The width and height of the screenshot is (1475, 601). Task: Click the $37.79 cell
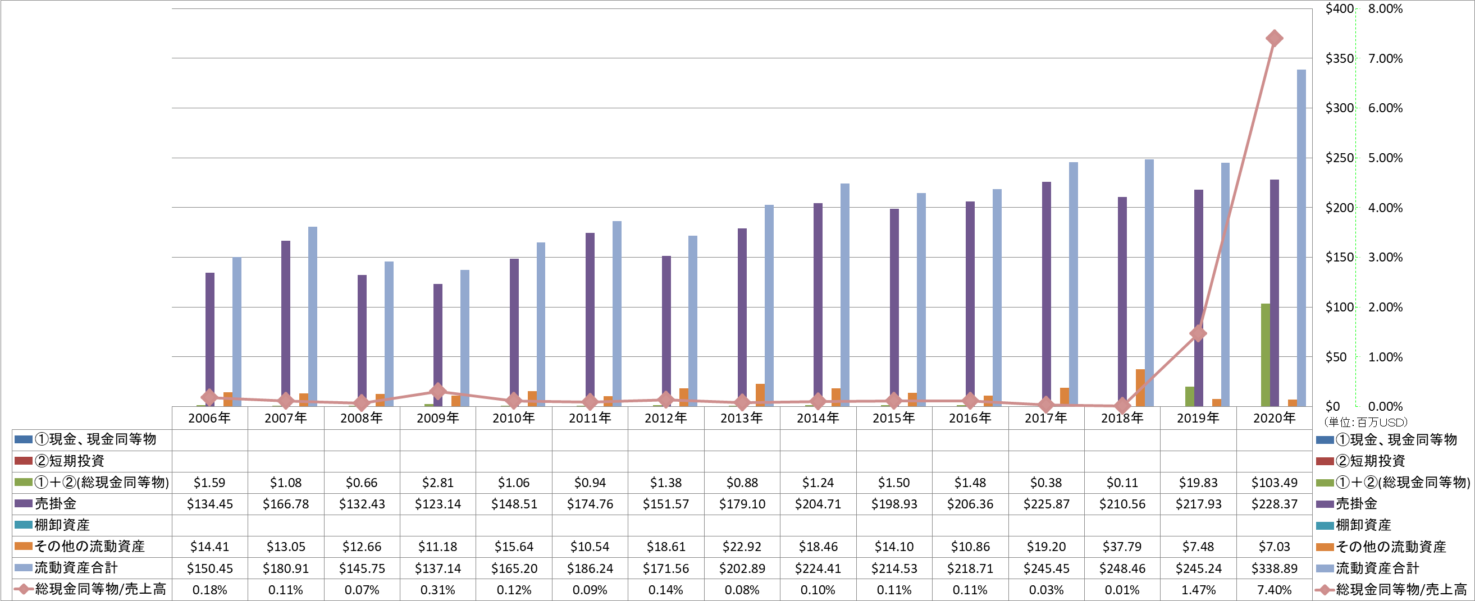pyautogui.click(x=1122, y=547)
